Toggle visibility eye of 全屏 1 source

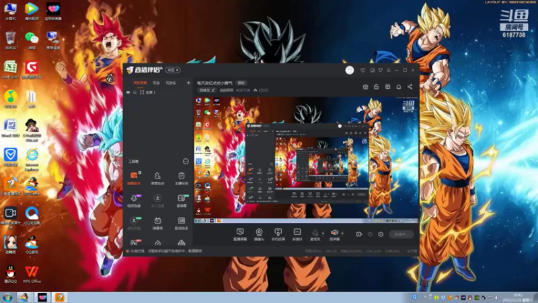pos(128,92)
